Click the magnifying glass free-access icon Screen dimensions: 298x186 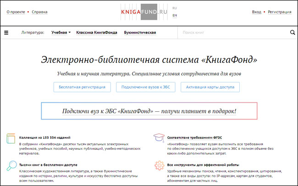[x=11, y=166]
